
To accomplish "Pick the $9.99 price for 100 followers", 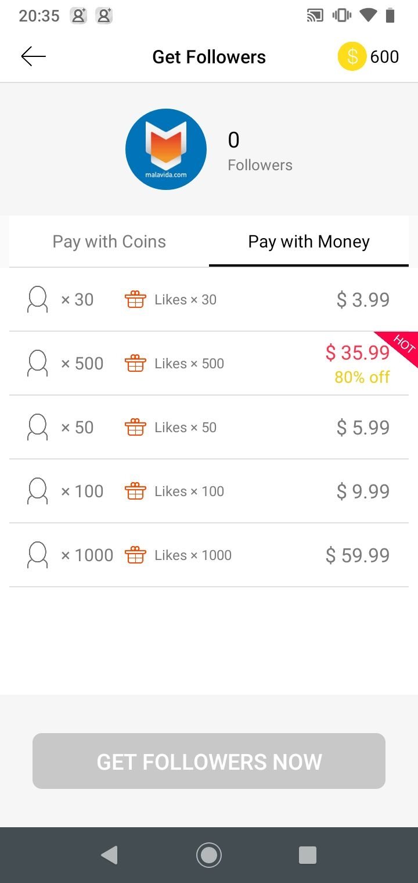I will [x=363, y=491].
